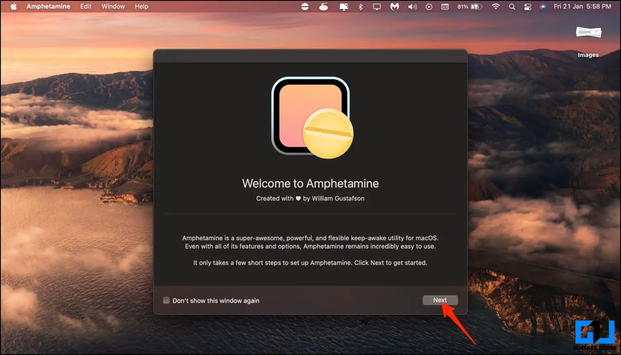Viewport: 621px width, 355px height.
Task: Click the "Welcome to Amphetamine" heading
Action: [310, 183]
